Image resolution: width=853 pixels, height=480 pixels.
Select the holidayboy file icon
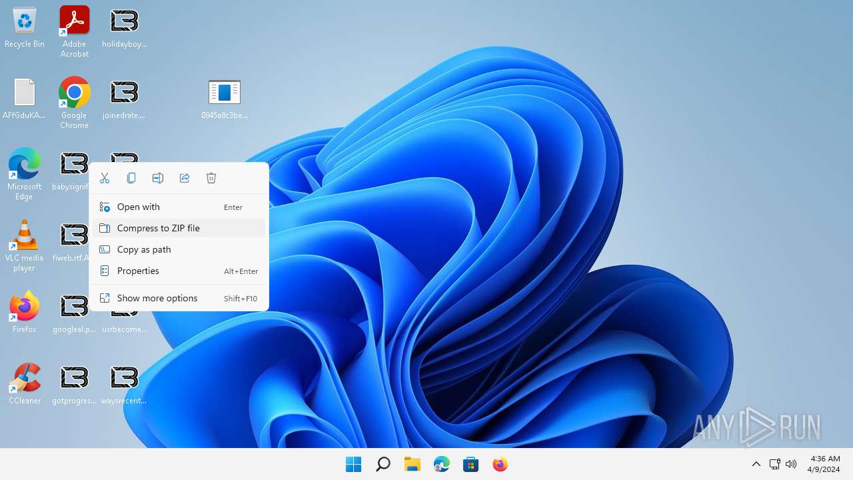[125, 28]
